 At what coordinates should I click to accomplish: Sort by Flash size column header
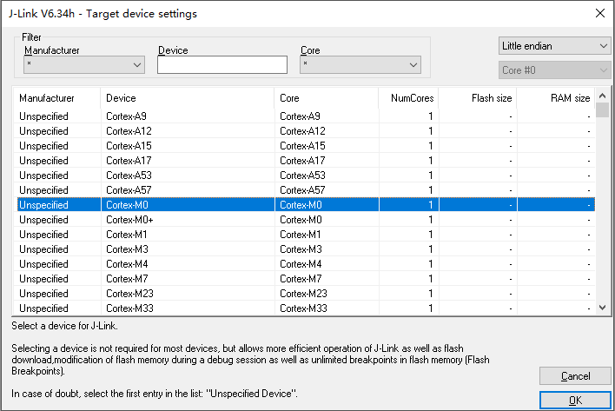click(x=478, y=98)
